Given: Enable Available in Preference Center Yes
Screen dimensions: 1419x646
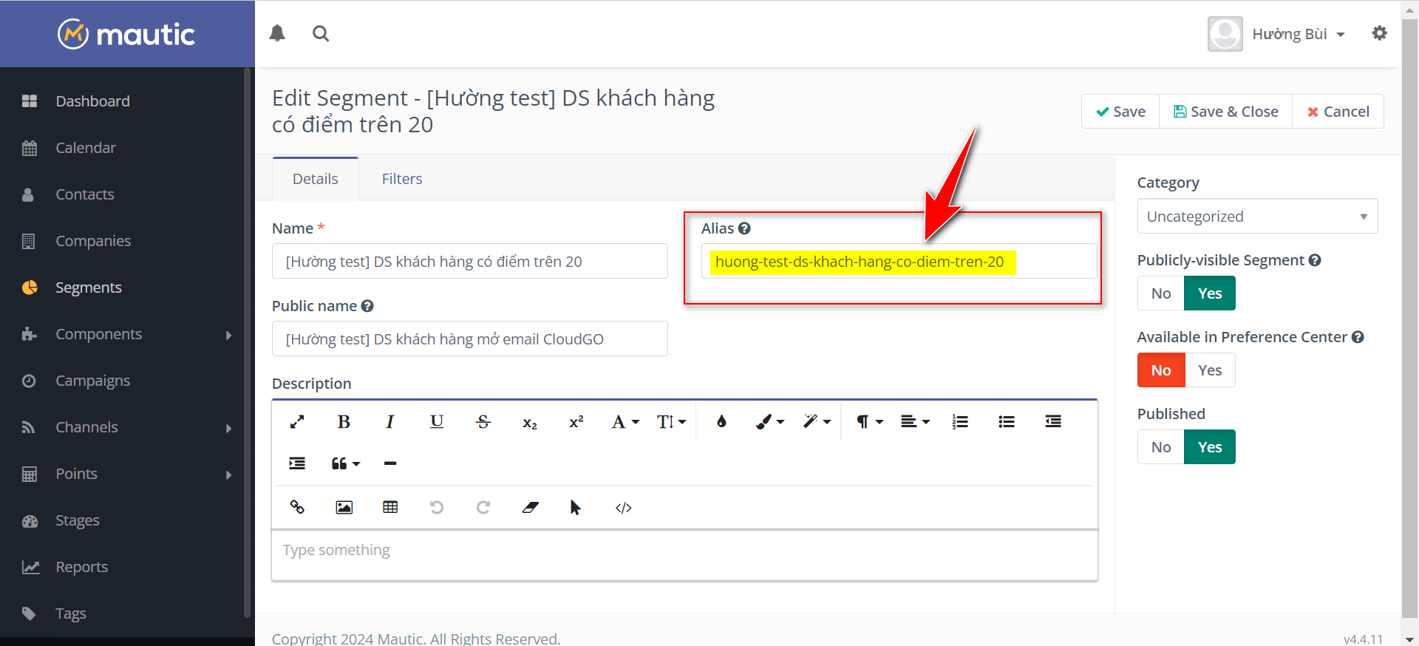Looking at the screenshot, I should point(1209,370).
